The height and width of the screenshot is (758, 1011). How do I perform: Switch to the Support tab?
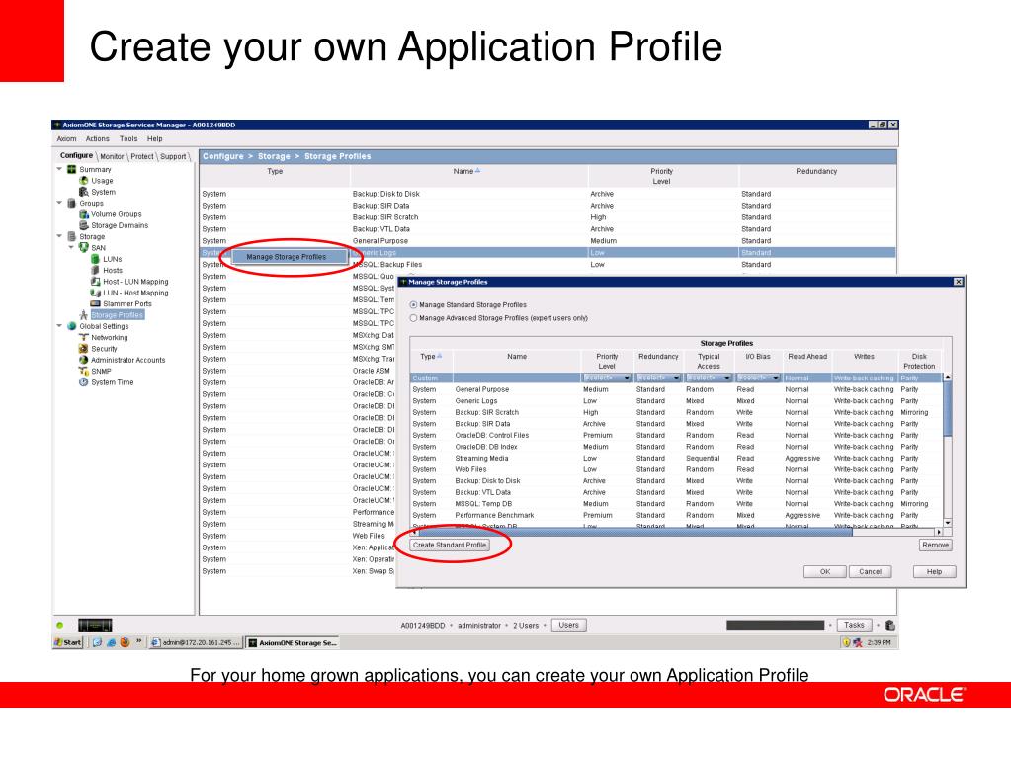tap(173, 156)
